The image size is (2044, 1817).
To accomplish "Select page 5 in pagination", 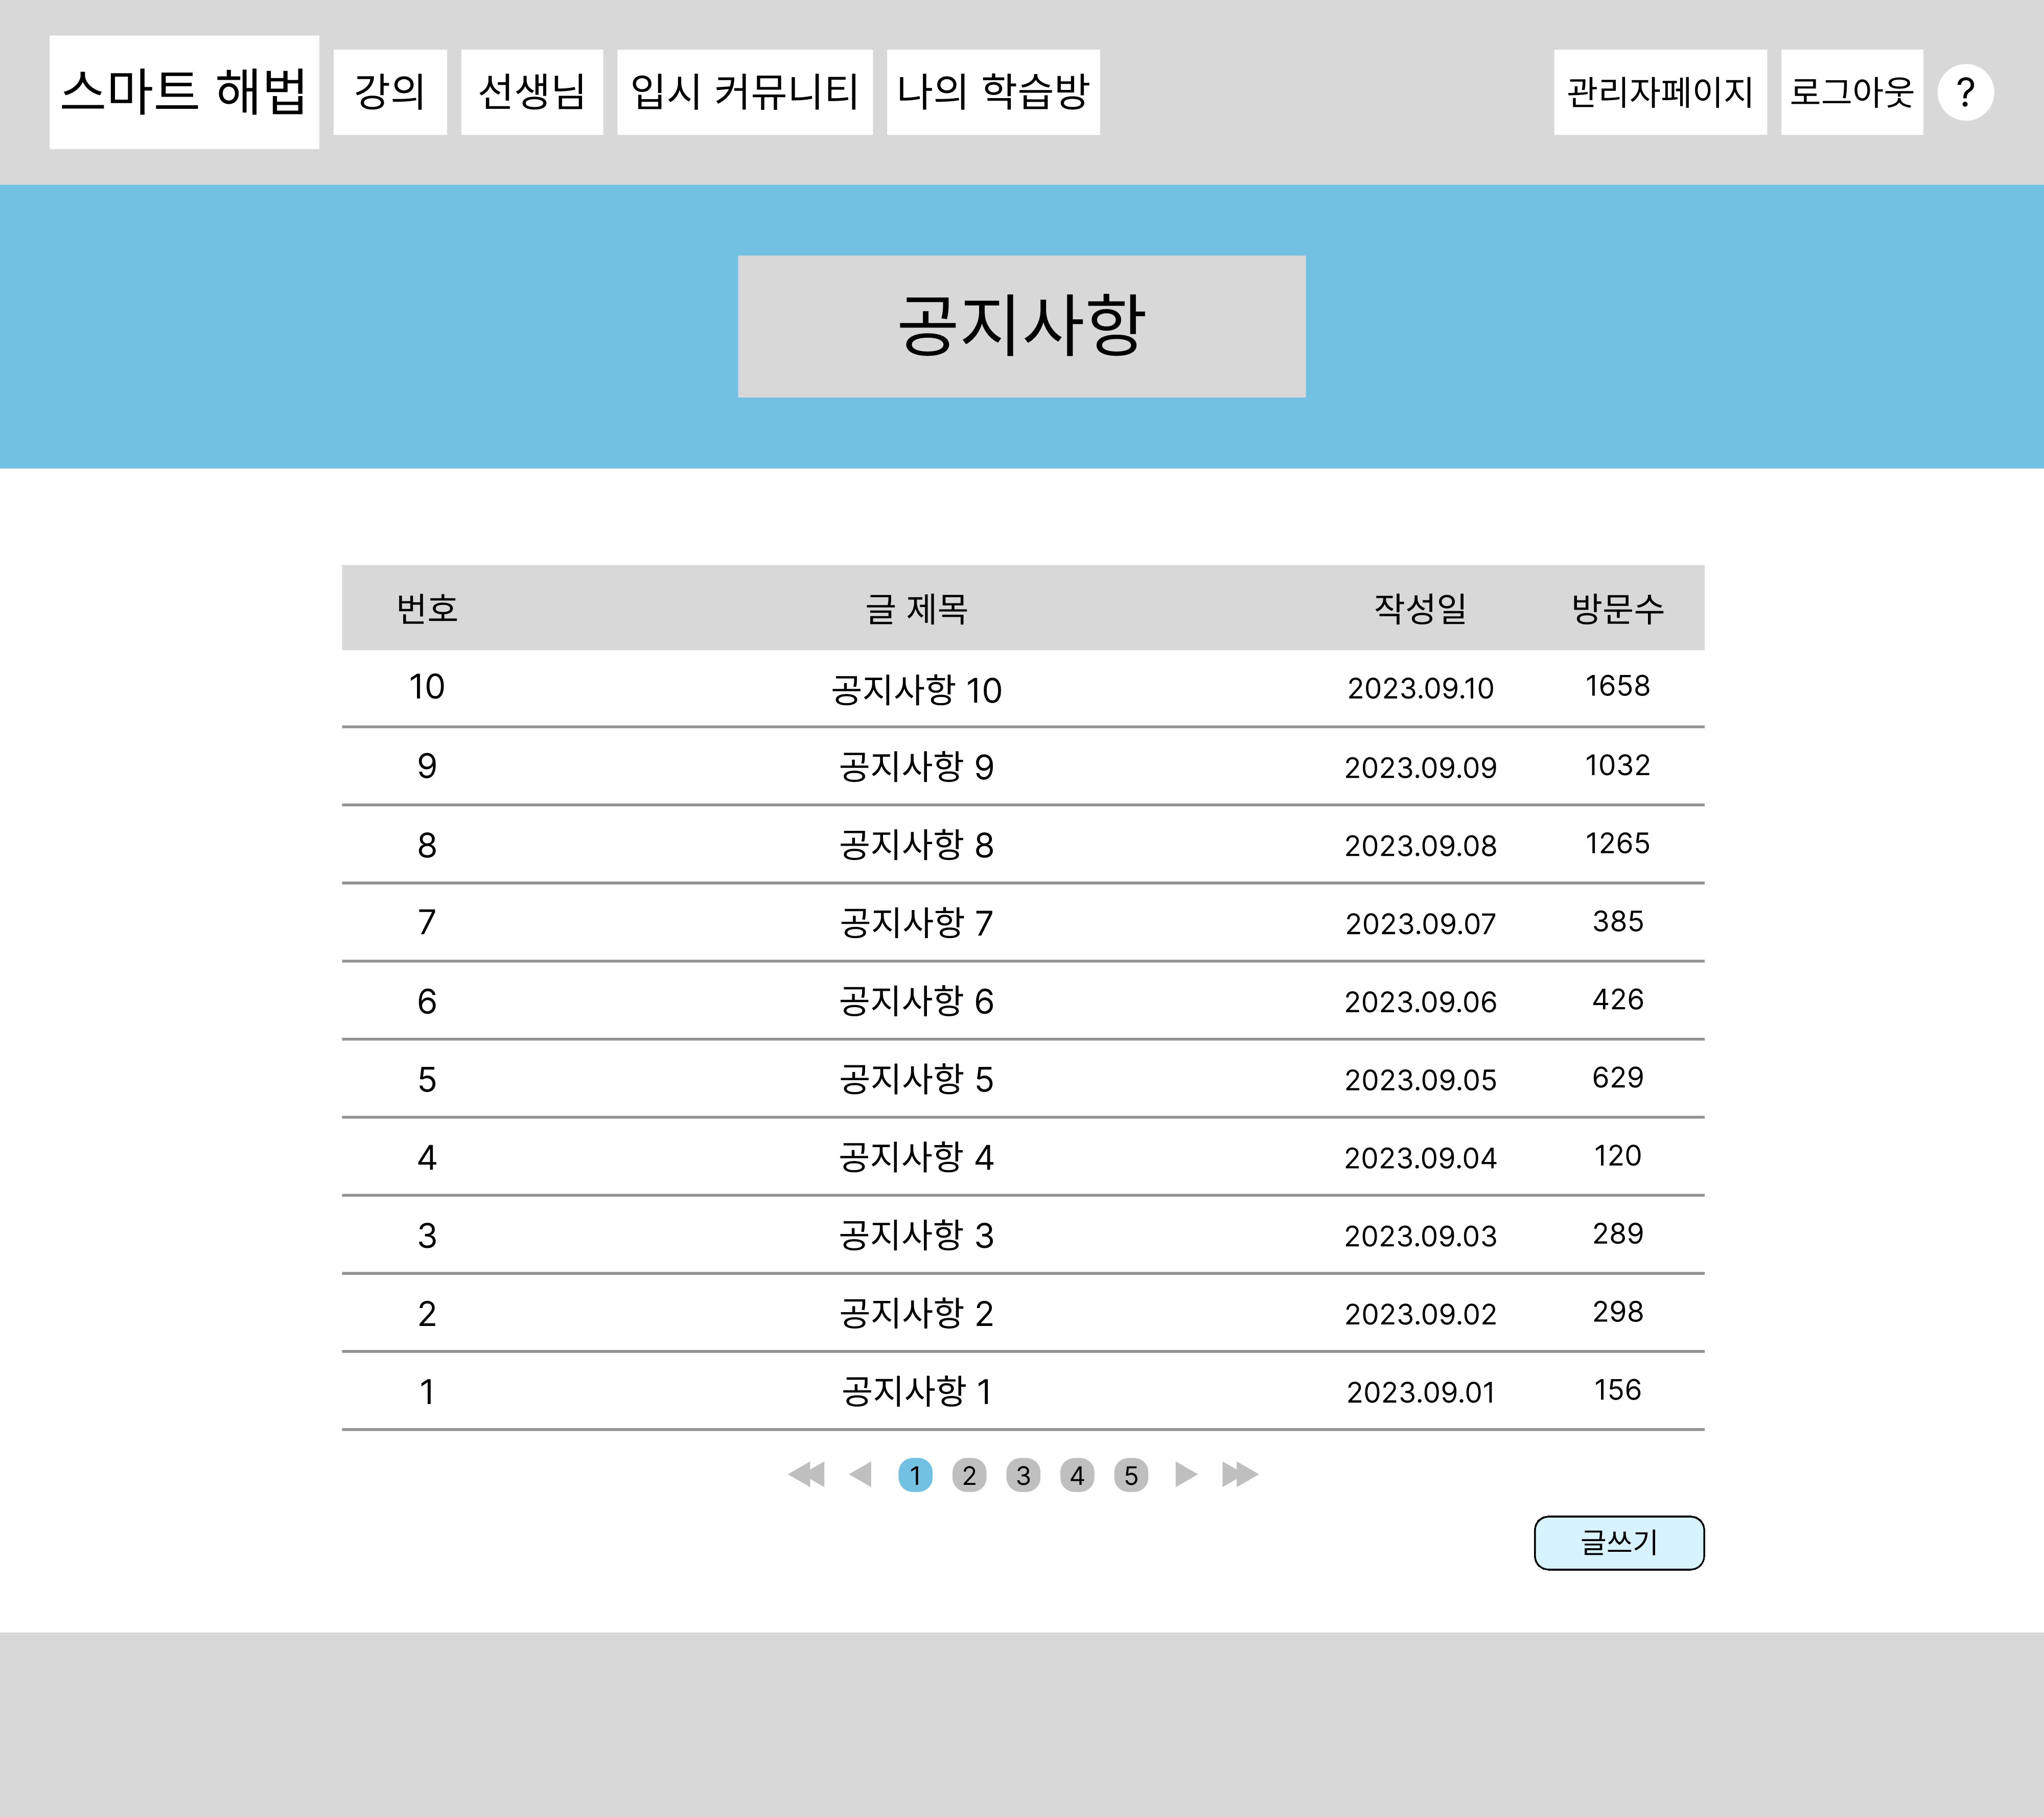I will (1130, 1475).
